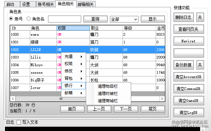Click the table scroll-right arrow

coord(162,99)
